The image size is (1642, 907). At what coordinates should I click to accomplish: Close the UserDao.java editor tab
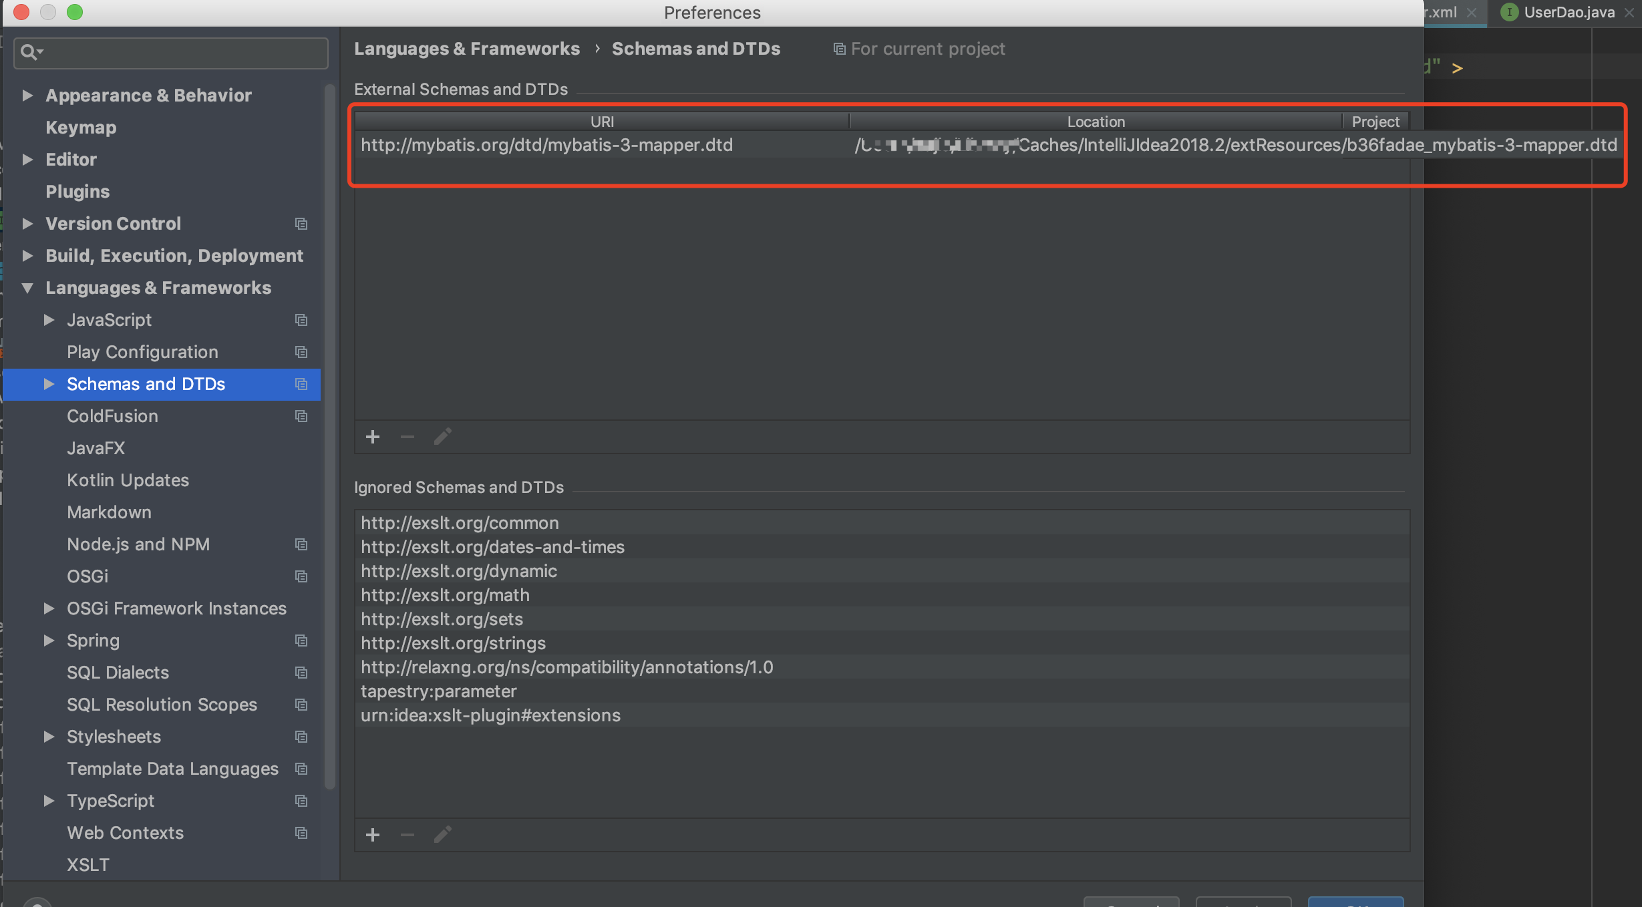pos(1629,12)
